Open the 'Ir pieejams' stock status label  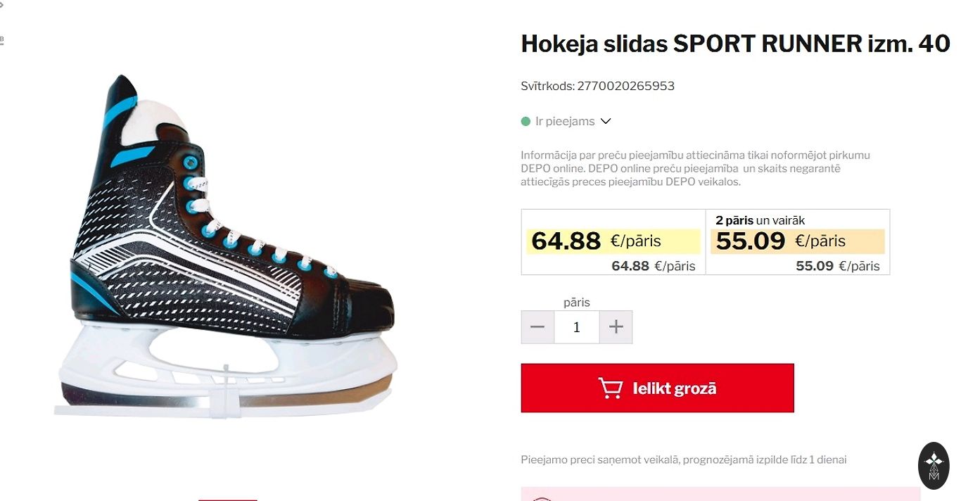click(x=565, y=122)
